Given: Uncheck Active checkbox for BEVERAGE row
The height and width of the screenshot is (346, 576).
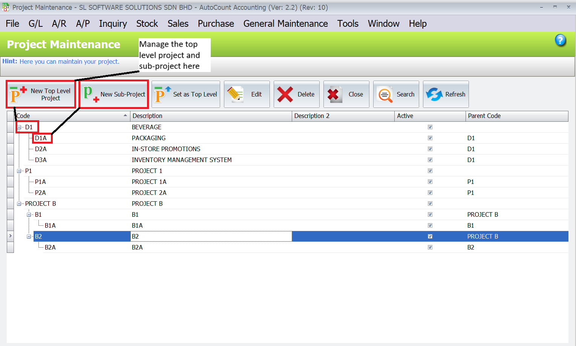Looking at the screenshot, I should click(x=430, y=127).
